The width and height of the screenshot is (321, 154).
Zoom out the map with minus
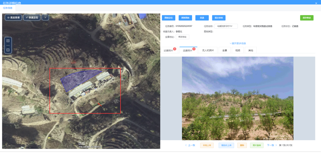point(8,50)
